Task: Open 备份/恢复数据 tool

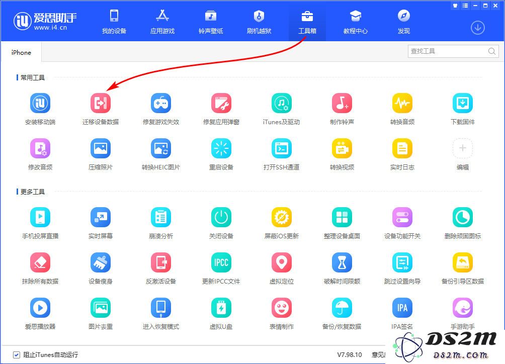Action: tap(342, 308)
